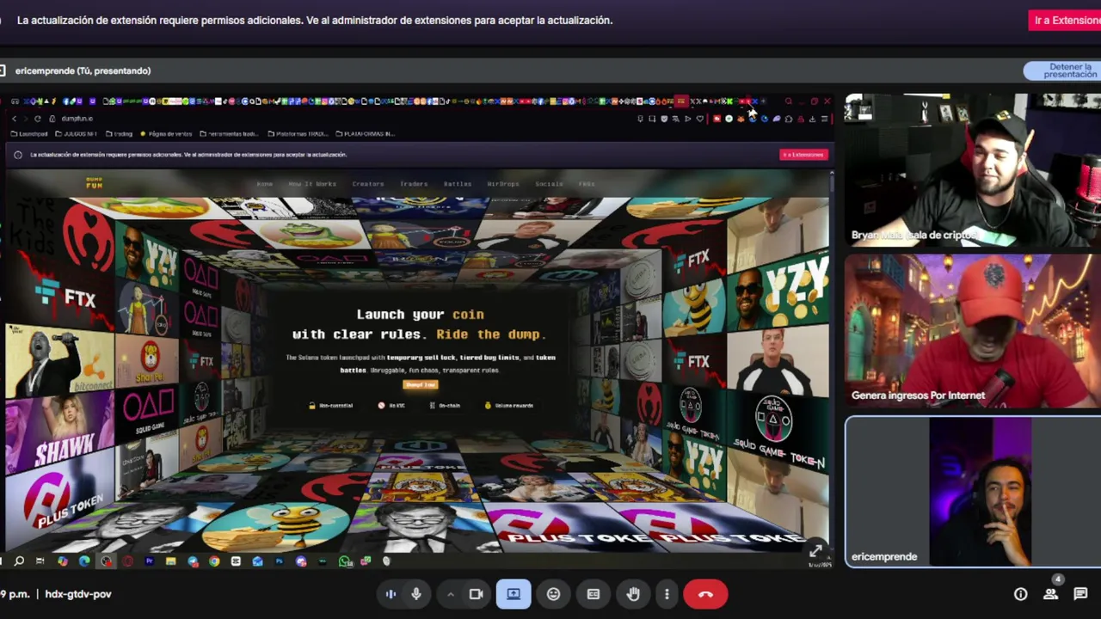Show the participants people panel
The height and width of the screenshot is (619, 1101).
(1050, 594)
